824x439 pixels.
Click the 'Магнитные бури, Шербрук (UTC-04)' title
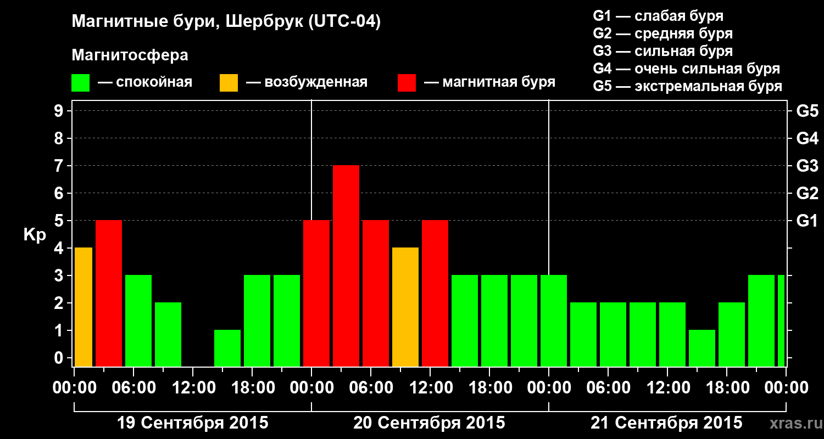(226, 22)
